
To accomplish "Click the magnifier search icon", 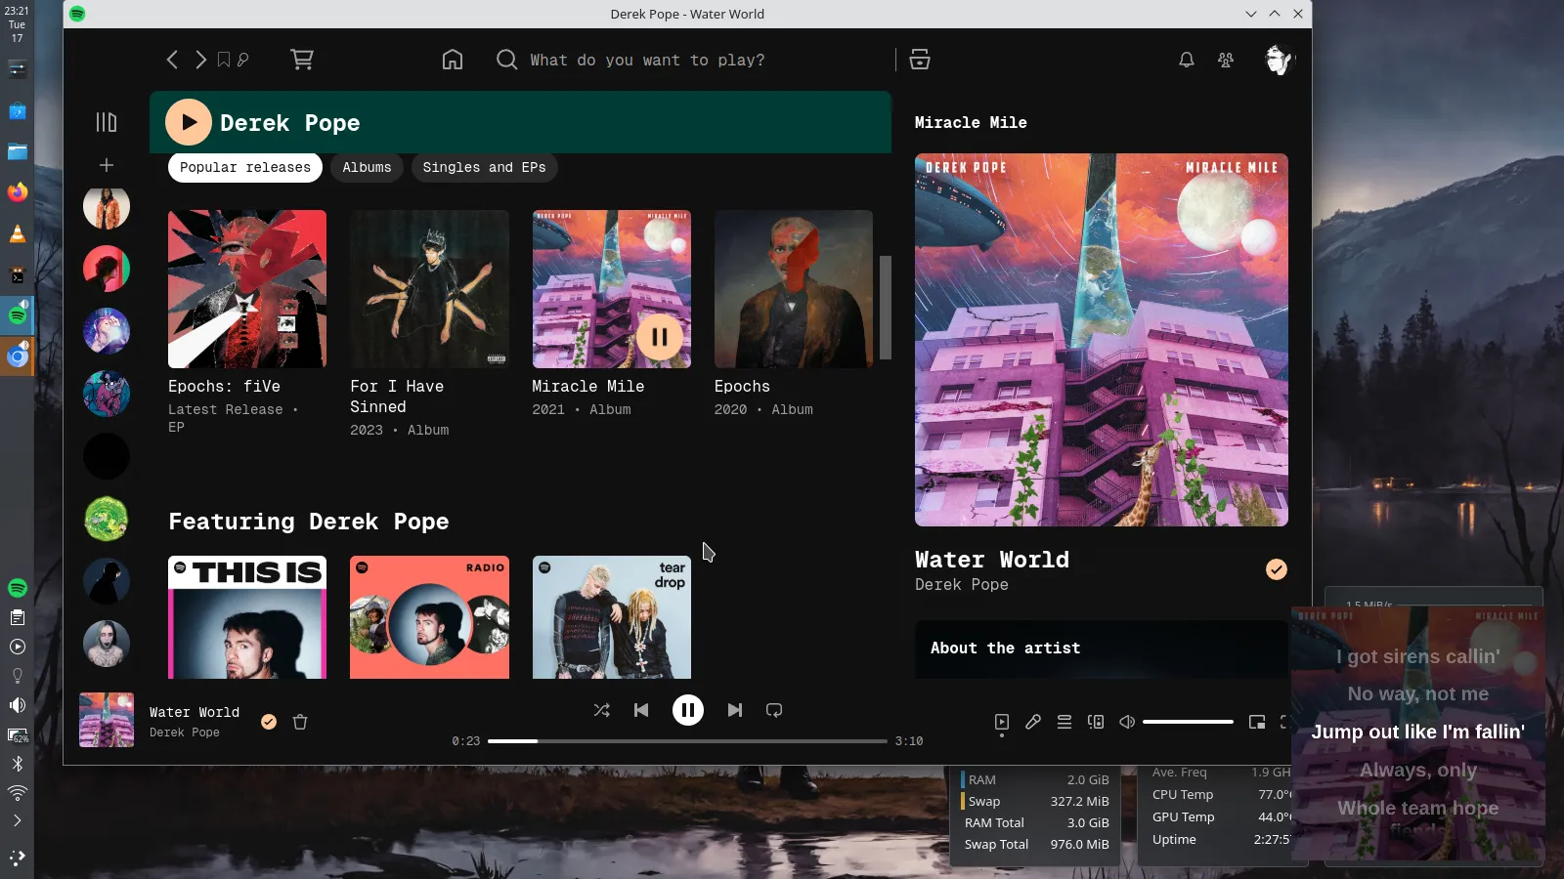I will (x=506, y=60).
